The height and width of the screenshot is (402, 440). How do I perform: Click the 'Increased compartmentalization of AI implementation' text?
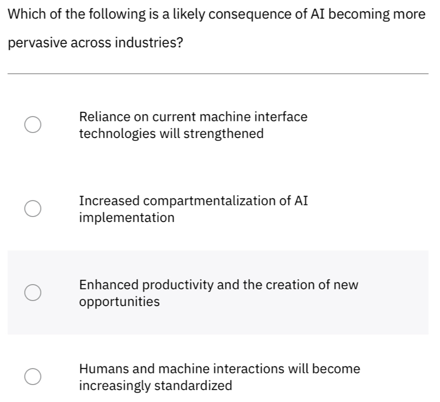coord(193,208)
